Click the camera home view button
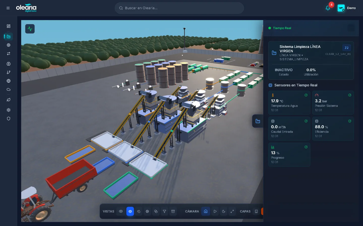 click(x=206, y=211)
